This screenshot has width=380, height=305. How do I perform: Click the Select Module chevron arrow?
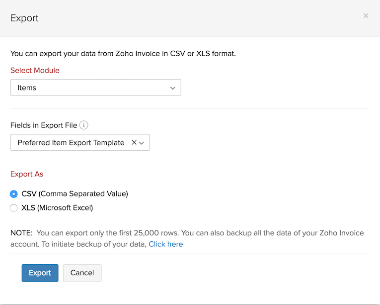173,88
